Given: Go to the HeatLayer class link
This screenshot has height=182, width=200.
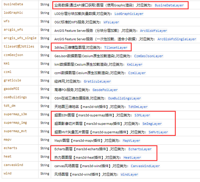Looking at the screenshot, I should coord(132,157).
